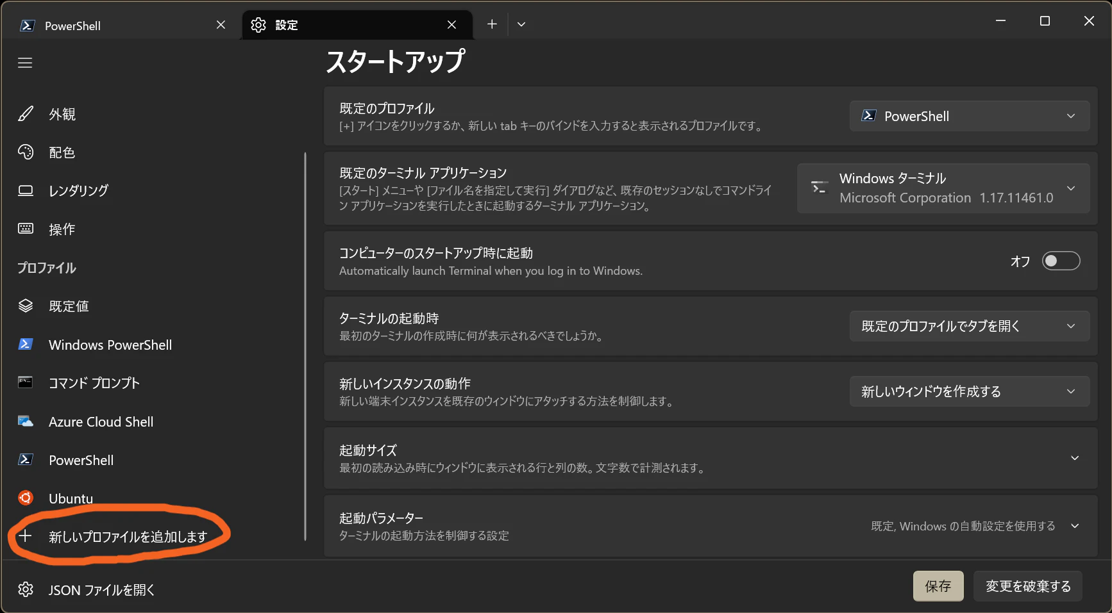Select the レンダリング (Rendering) section
The image size is (1112, 613).
click(78, 190)
